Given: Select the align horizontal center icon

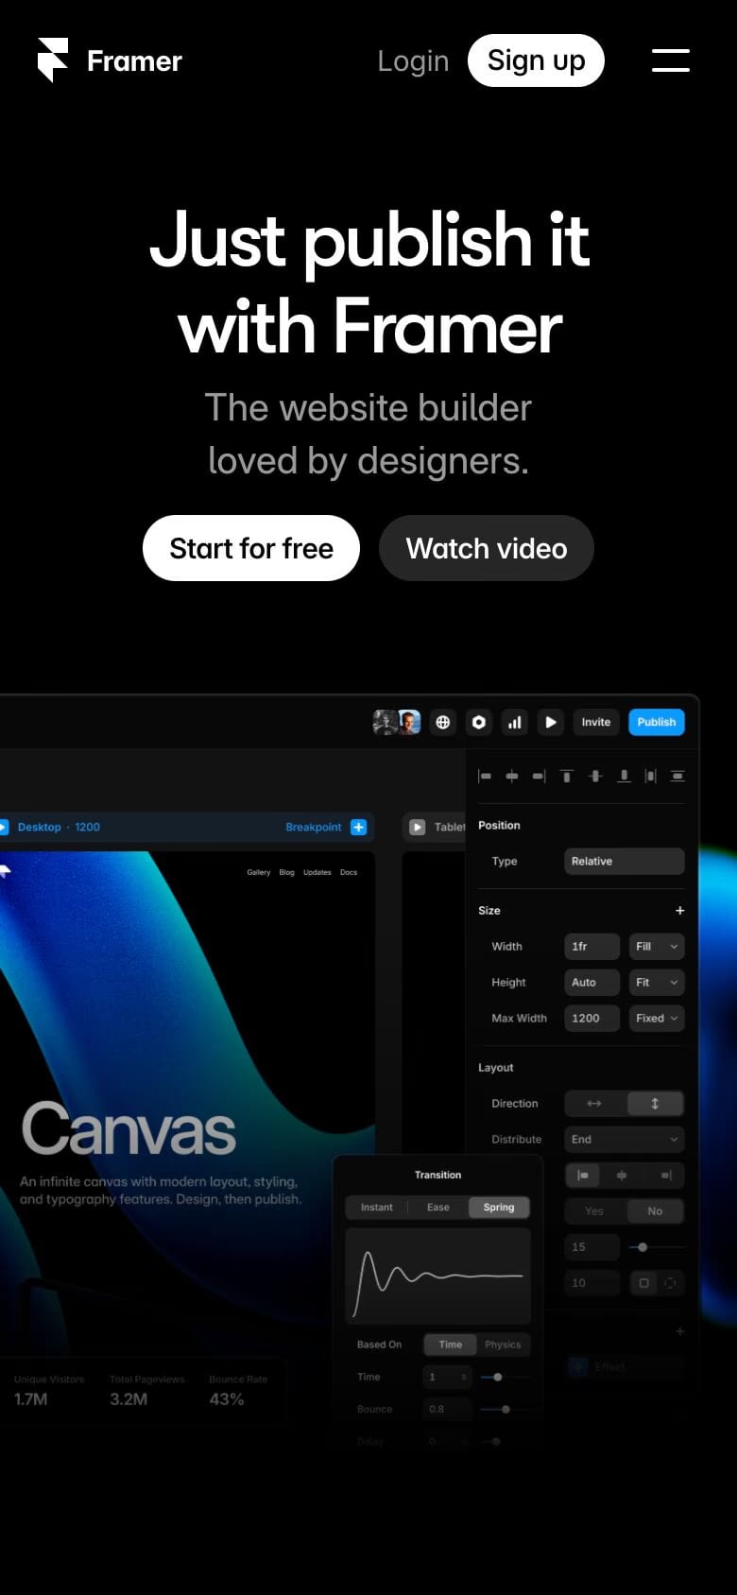Looking at the screenshot, I should point(512,776).
